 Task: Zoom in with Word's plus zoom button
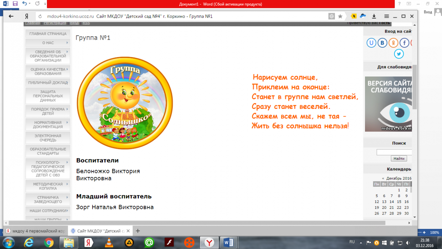[x=424, y=232]
